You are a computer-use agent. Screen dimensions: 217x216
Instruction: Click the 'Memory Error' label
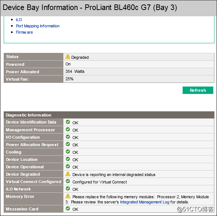coord(20,196)
